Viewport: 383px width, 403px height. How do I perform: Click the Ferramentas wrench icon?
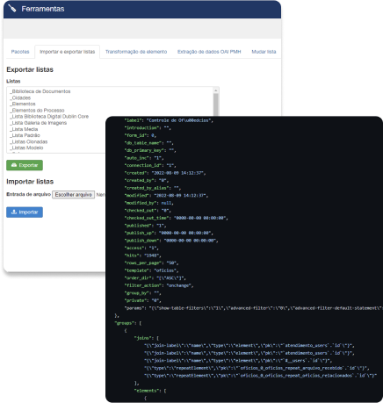pos(12,9)
